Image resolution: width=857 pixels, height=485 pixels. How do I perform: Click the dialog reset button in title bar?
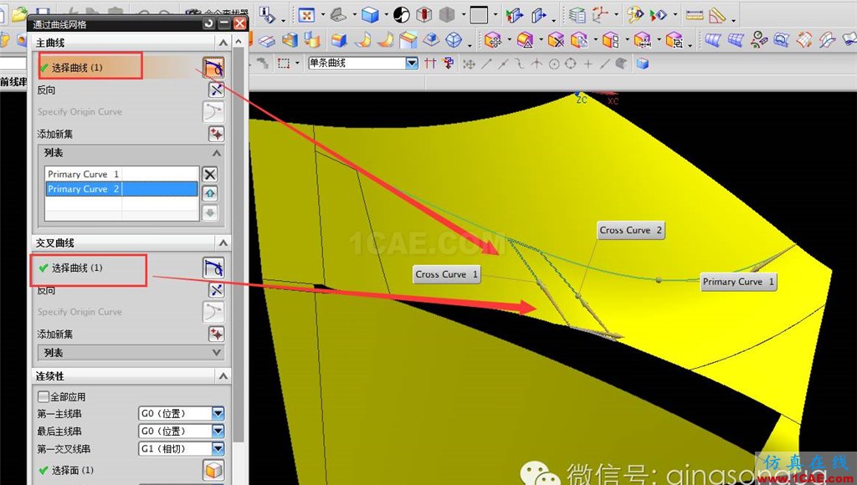pyautogui.click(x=208, y=23)
